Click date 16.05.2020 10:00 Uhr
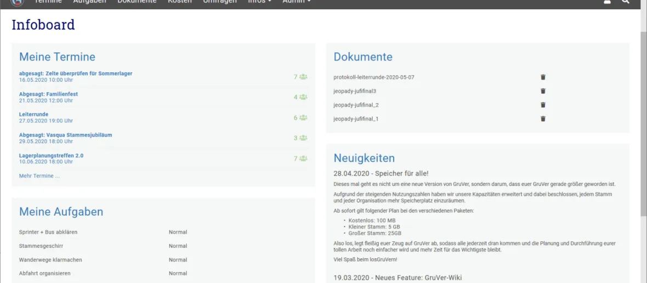Image resolution: width=647 pixels, height=283 pixels. tap(46, 80)
